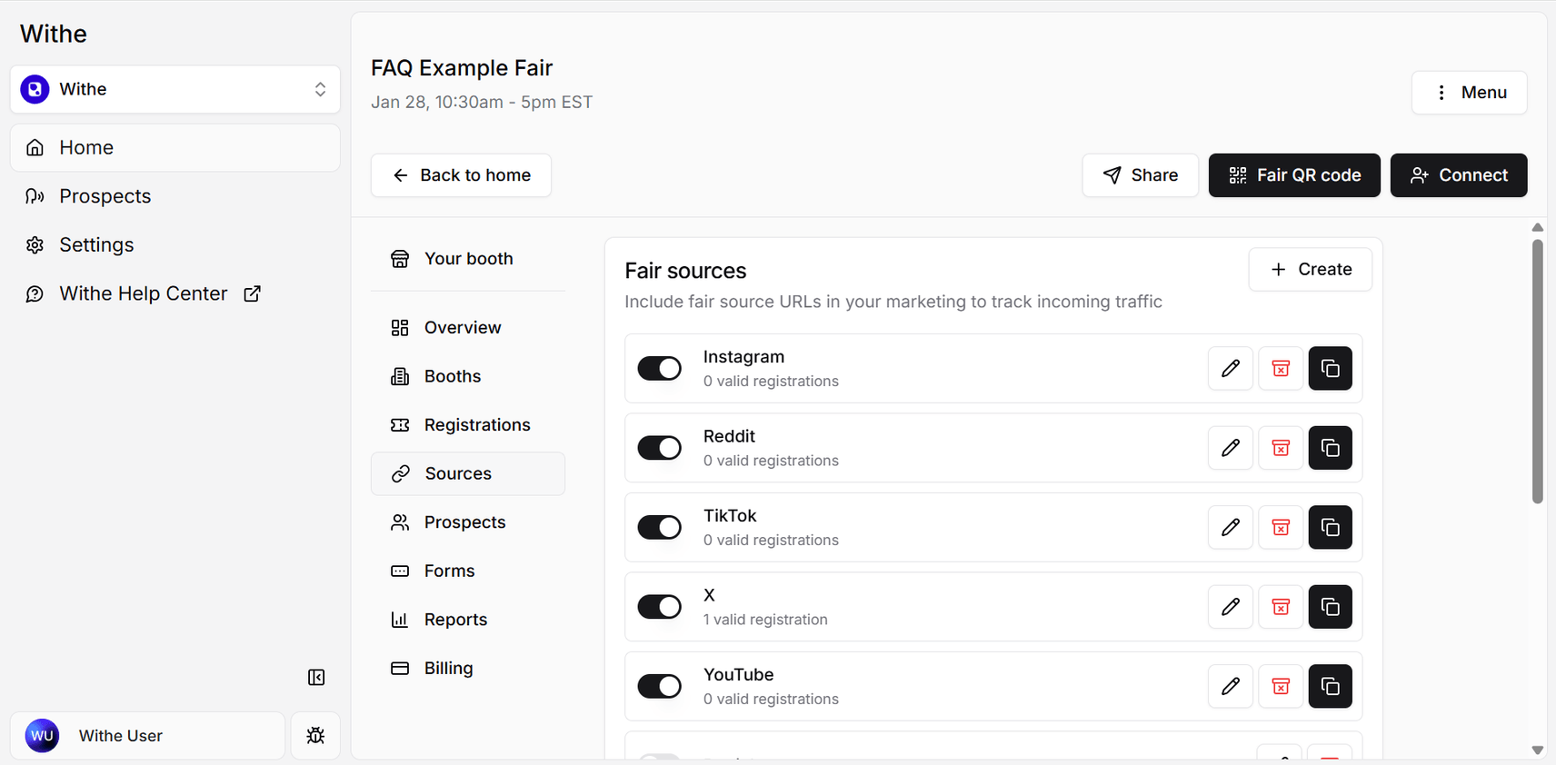Disable the YouTube source toggle

click(x=660, y=687)
